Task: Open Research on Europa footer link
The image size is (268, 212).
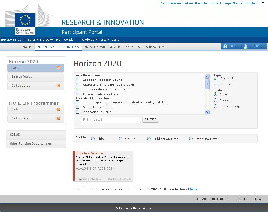Action: click(x=212, y=199)
